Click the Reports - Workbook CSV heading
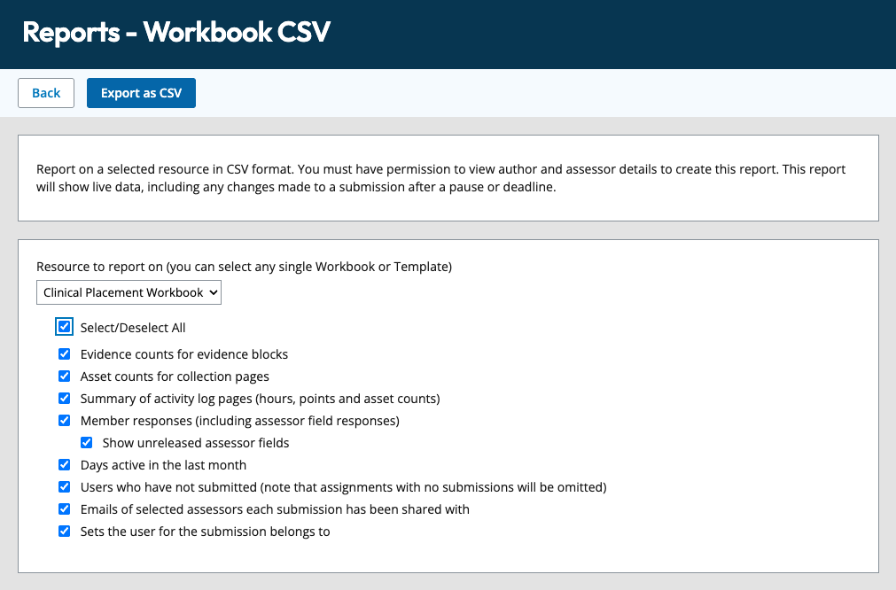The image size is (896, 590). [x=176, y=32]
